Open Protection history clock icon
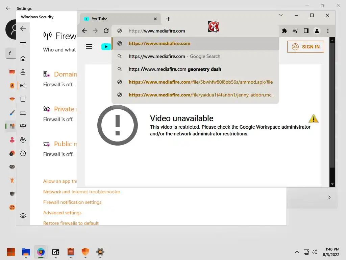Screen dimensions: 346x260 23,153
